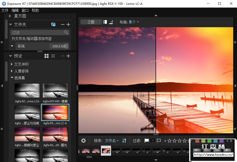
Task: Toggle the rejected flag filter
Action: (x=153, y=141)
